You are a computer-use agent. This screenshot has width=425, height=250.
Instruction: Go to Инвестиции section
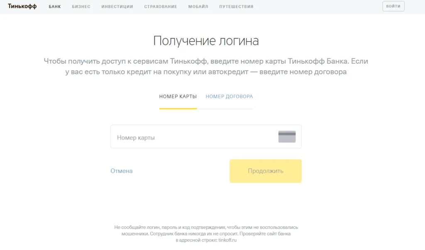[117, 7]
